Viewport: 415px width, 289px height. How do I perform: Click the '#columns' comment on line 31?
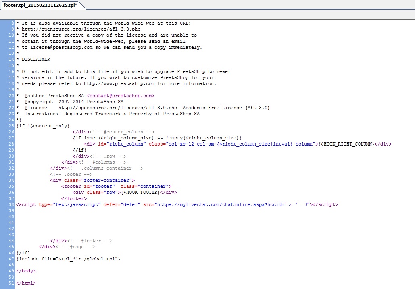[102, 162]
